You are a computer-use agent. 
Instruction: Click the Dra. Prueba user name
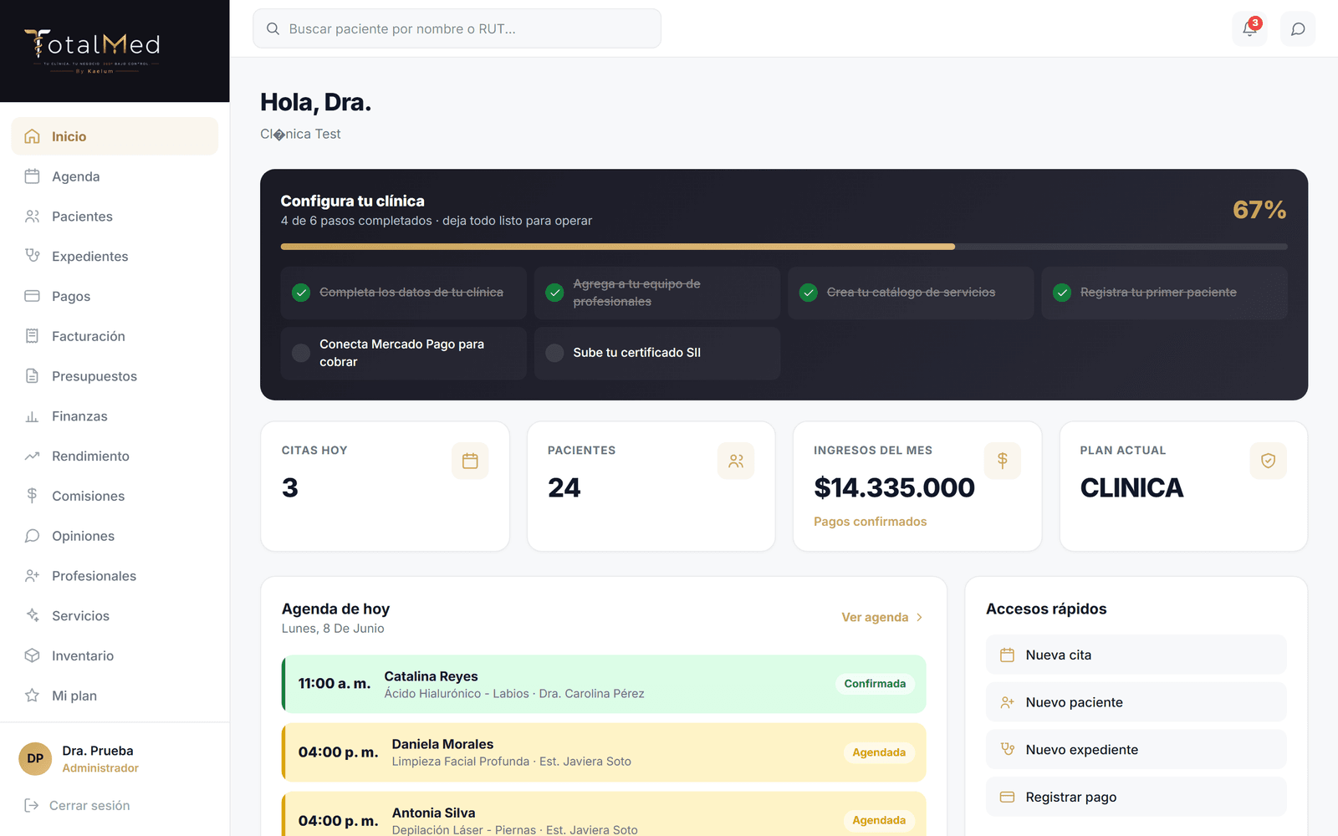coord(98,751)
